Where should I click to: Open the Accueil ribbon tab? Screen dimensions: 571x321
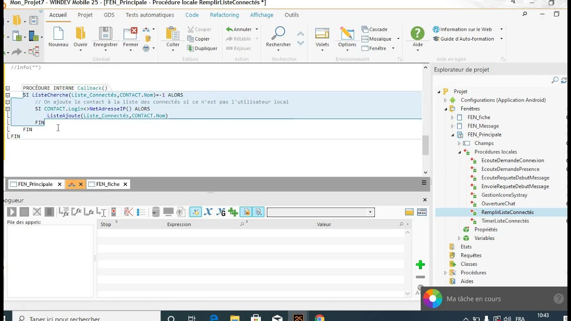pos(58,15)
